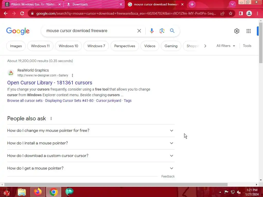Select the Perspectives filter
Viewport: 263px width, 197px height.
(x=125, y=46)
